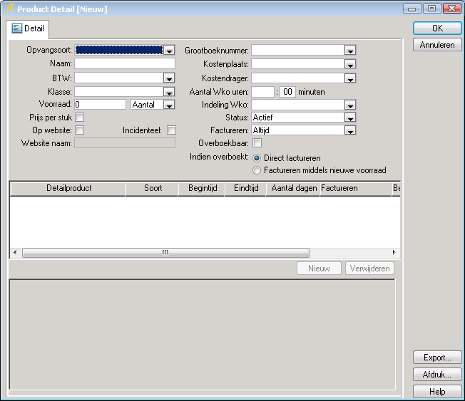465x401 pixels.
Task: Expand the Grootboeknummer combo box
Action: [349, 51]
